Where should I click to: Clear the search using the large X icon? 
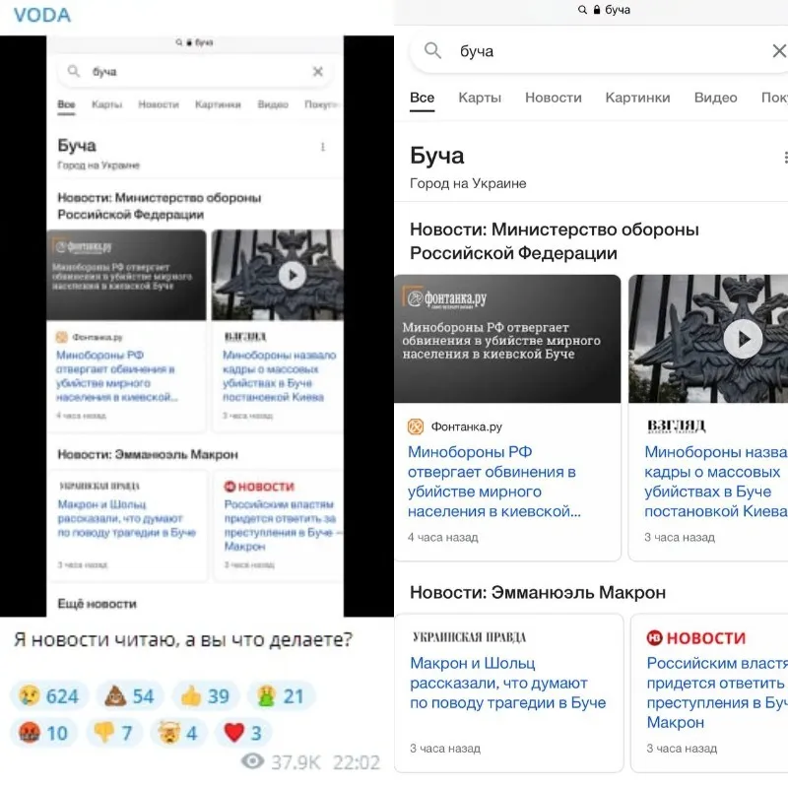point(778,51)
